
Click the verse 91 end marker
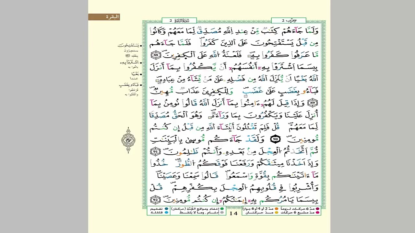(x=156, y=151)
